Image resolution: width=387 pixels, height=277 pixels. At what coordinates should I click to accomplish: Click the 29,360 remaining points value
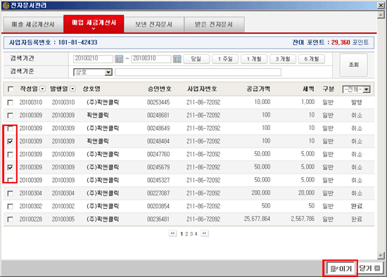point(341,42)
